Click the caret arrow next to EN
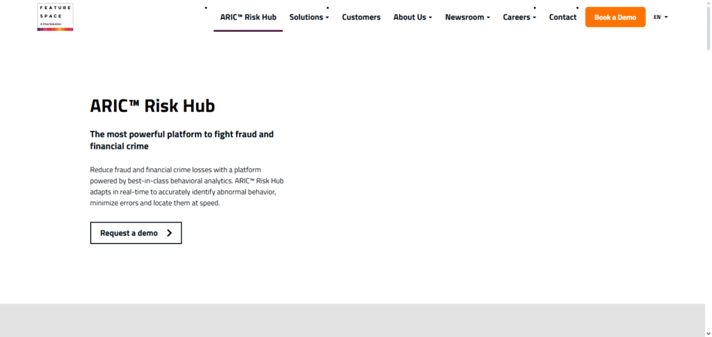The height and width of the screenshot is (337, 712). point(666,17)
